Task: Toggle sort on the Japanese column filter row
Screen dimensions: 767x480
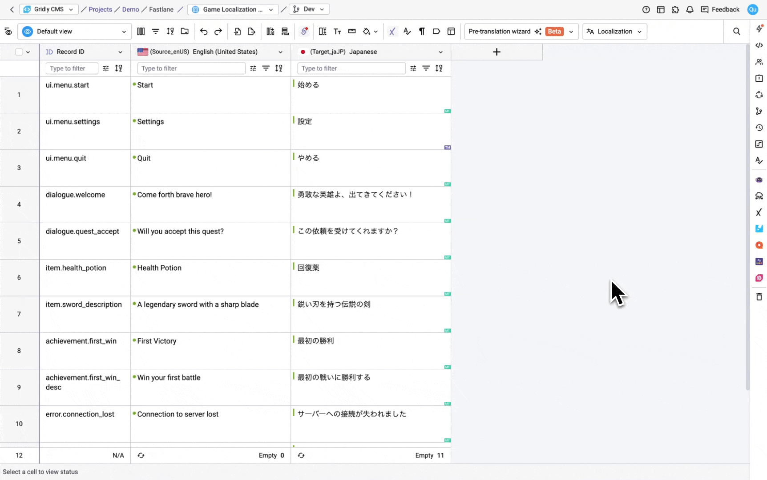Action: click(439, 68)
